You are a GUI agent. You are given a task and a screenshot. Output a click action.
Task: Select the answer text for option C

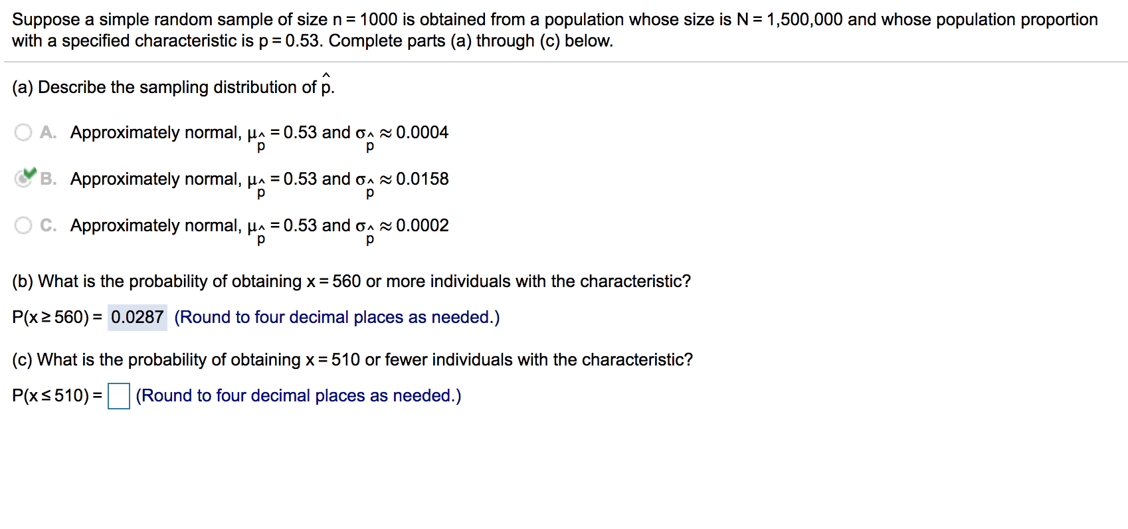coord(259,225)
